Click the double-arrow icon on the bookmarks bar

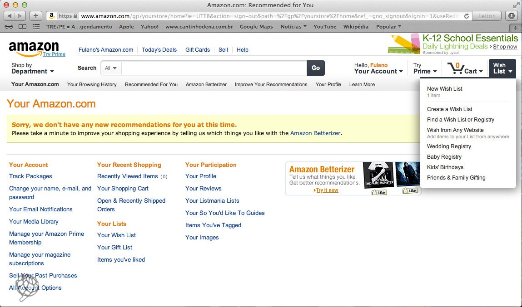pos(9,26)
